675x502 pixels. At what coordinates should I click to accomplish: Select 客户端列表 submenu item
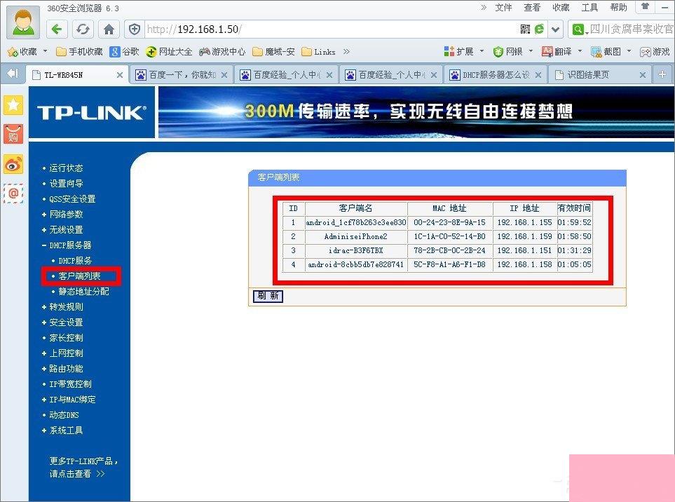tap(79, 276)
